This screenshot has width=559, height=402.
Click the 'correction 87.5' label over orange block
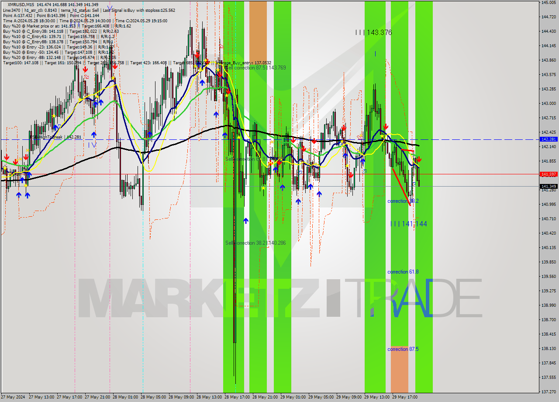403,349
